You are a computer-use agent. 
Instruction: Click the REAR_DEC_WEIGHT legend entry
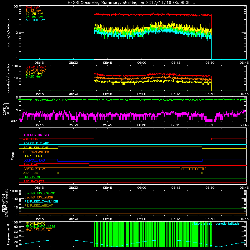[x=38, y=206]
